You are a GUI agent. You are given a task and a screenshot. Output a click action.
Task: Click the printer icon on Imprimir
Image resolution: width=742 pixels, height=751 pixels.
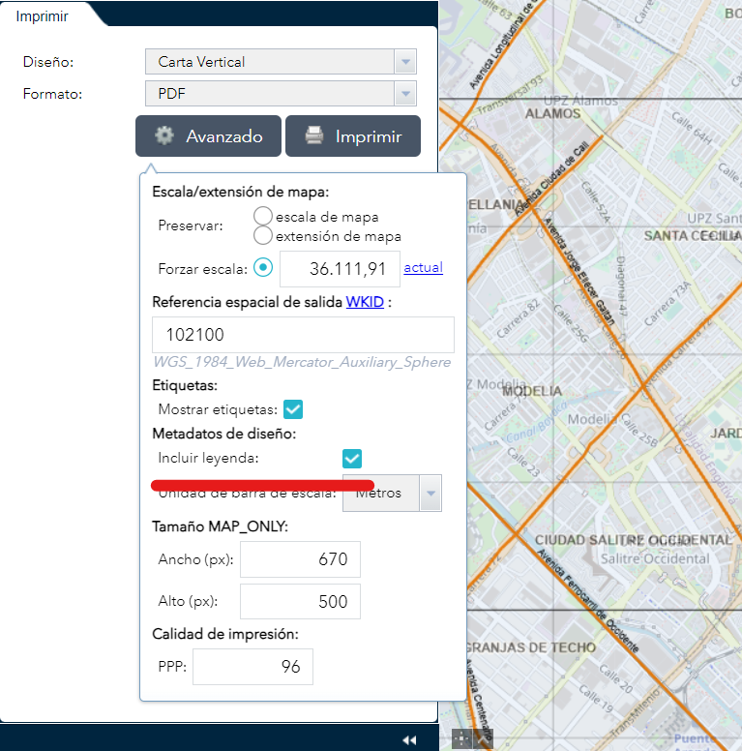[x=314, y=135]
